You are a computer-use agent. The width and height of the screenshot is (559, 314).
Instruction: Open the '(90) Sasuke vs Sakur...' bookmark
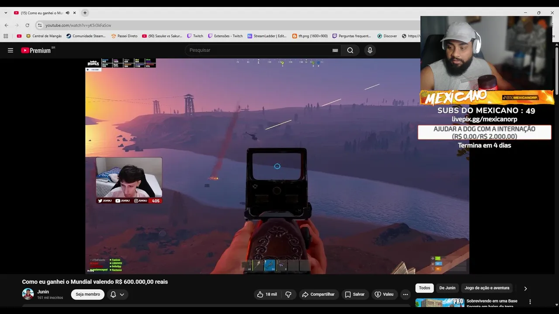[162, 36]
